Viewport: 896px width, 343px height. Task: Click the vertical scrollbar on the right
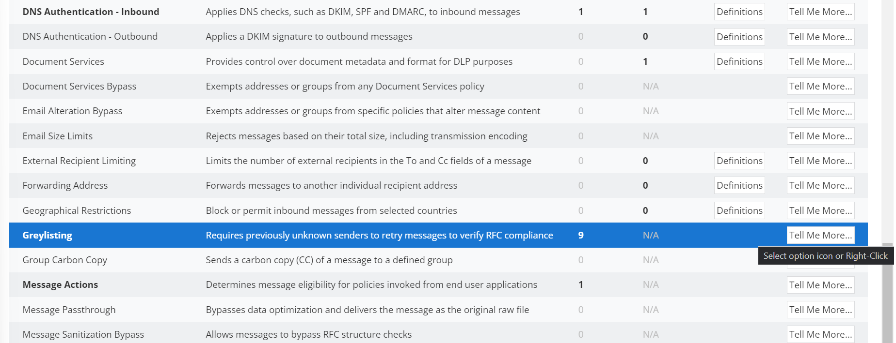[x=887, y=290]
